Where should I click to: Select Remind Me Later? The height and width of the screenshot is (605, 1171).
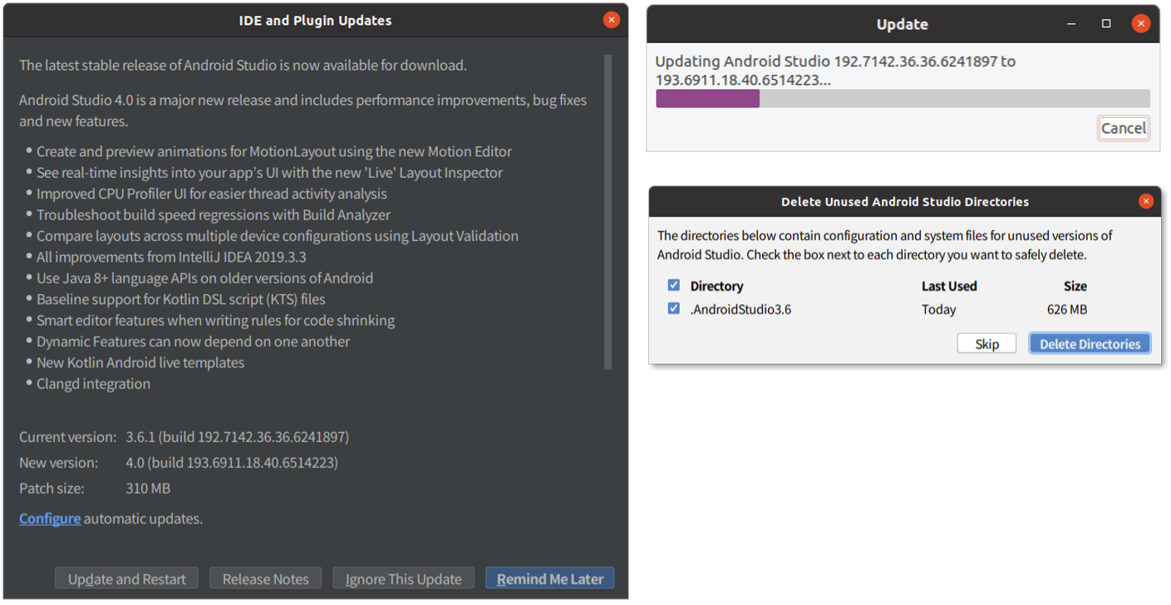pos(550,578)
